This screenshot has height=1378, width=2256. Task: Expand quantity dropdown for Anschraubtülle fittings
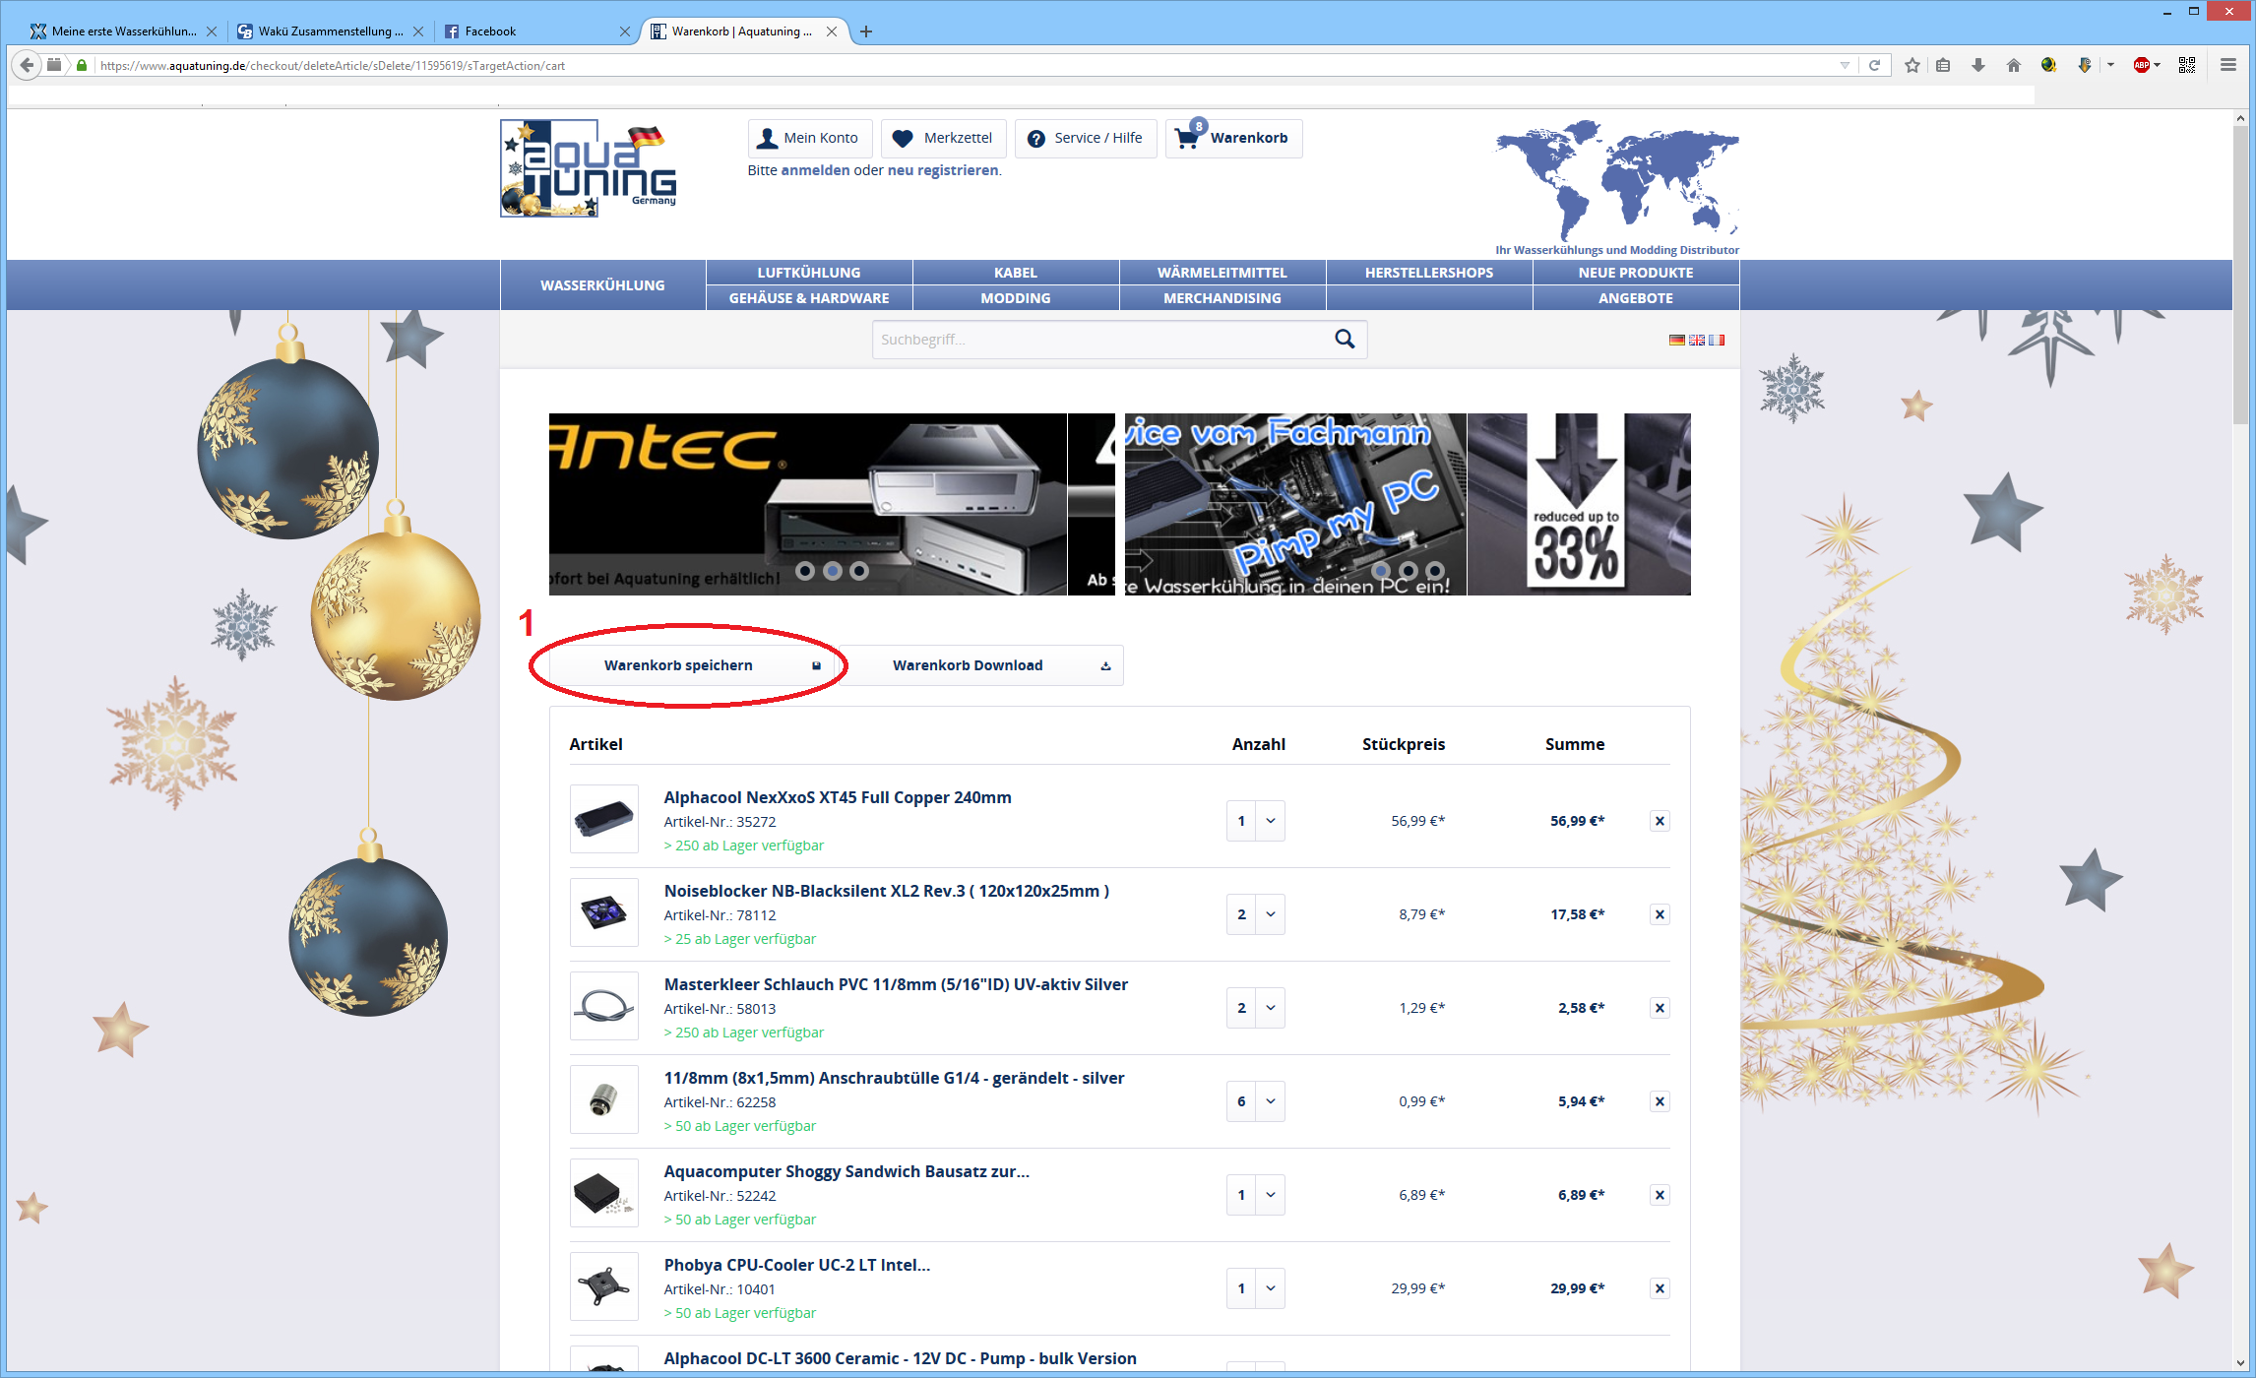(x=1270, y=1101)
